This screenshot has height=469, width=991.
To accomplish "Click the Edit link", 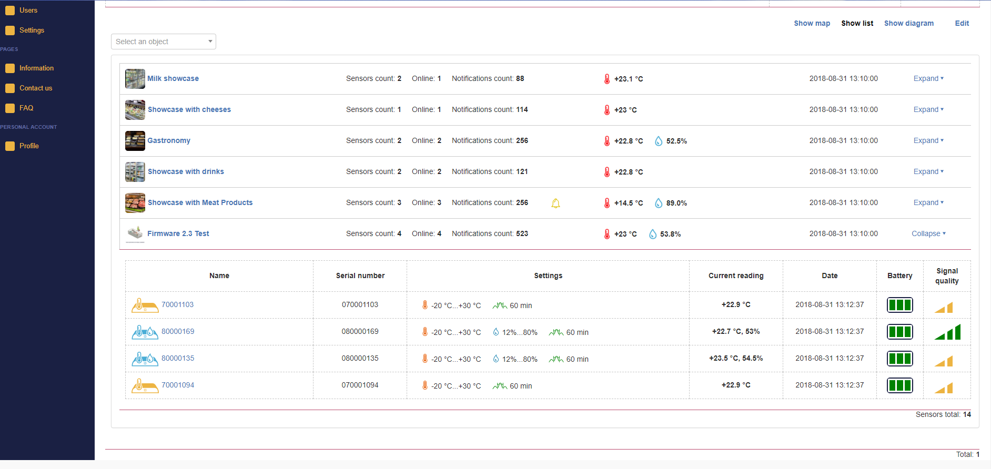I will point(962,23).
